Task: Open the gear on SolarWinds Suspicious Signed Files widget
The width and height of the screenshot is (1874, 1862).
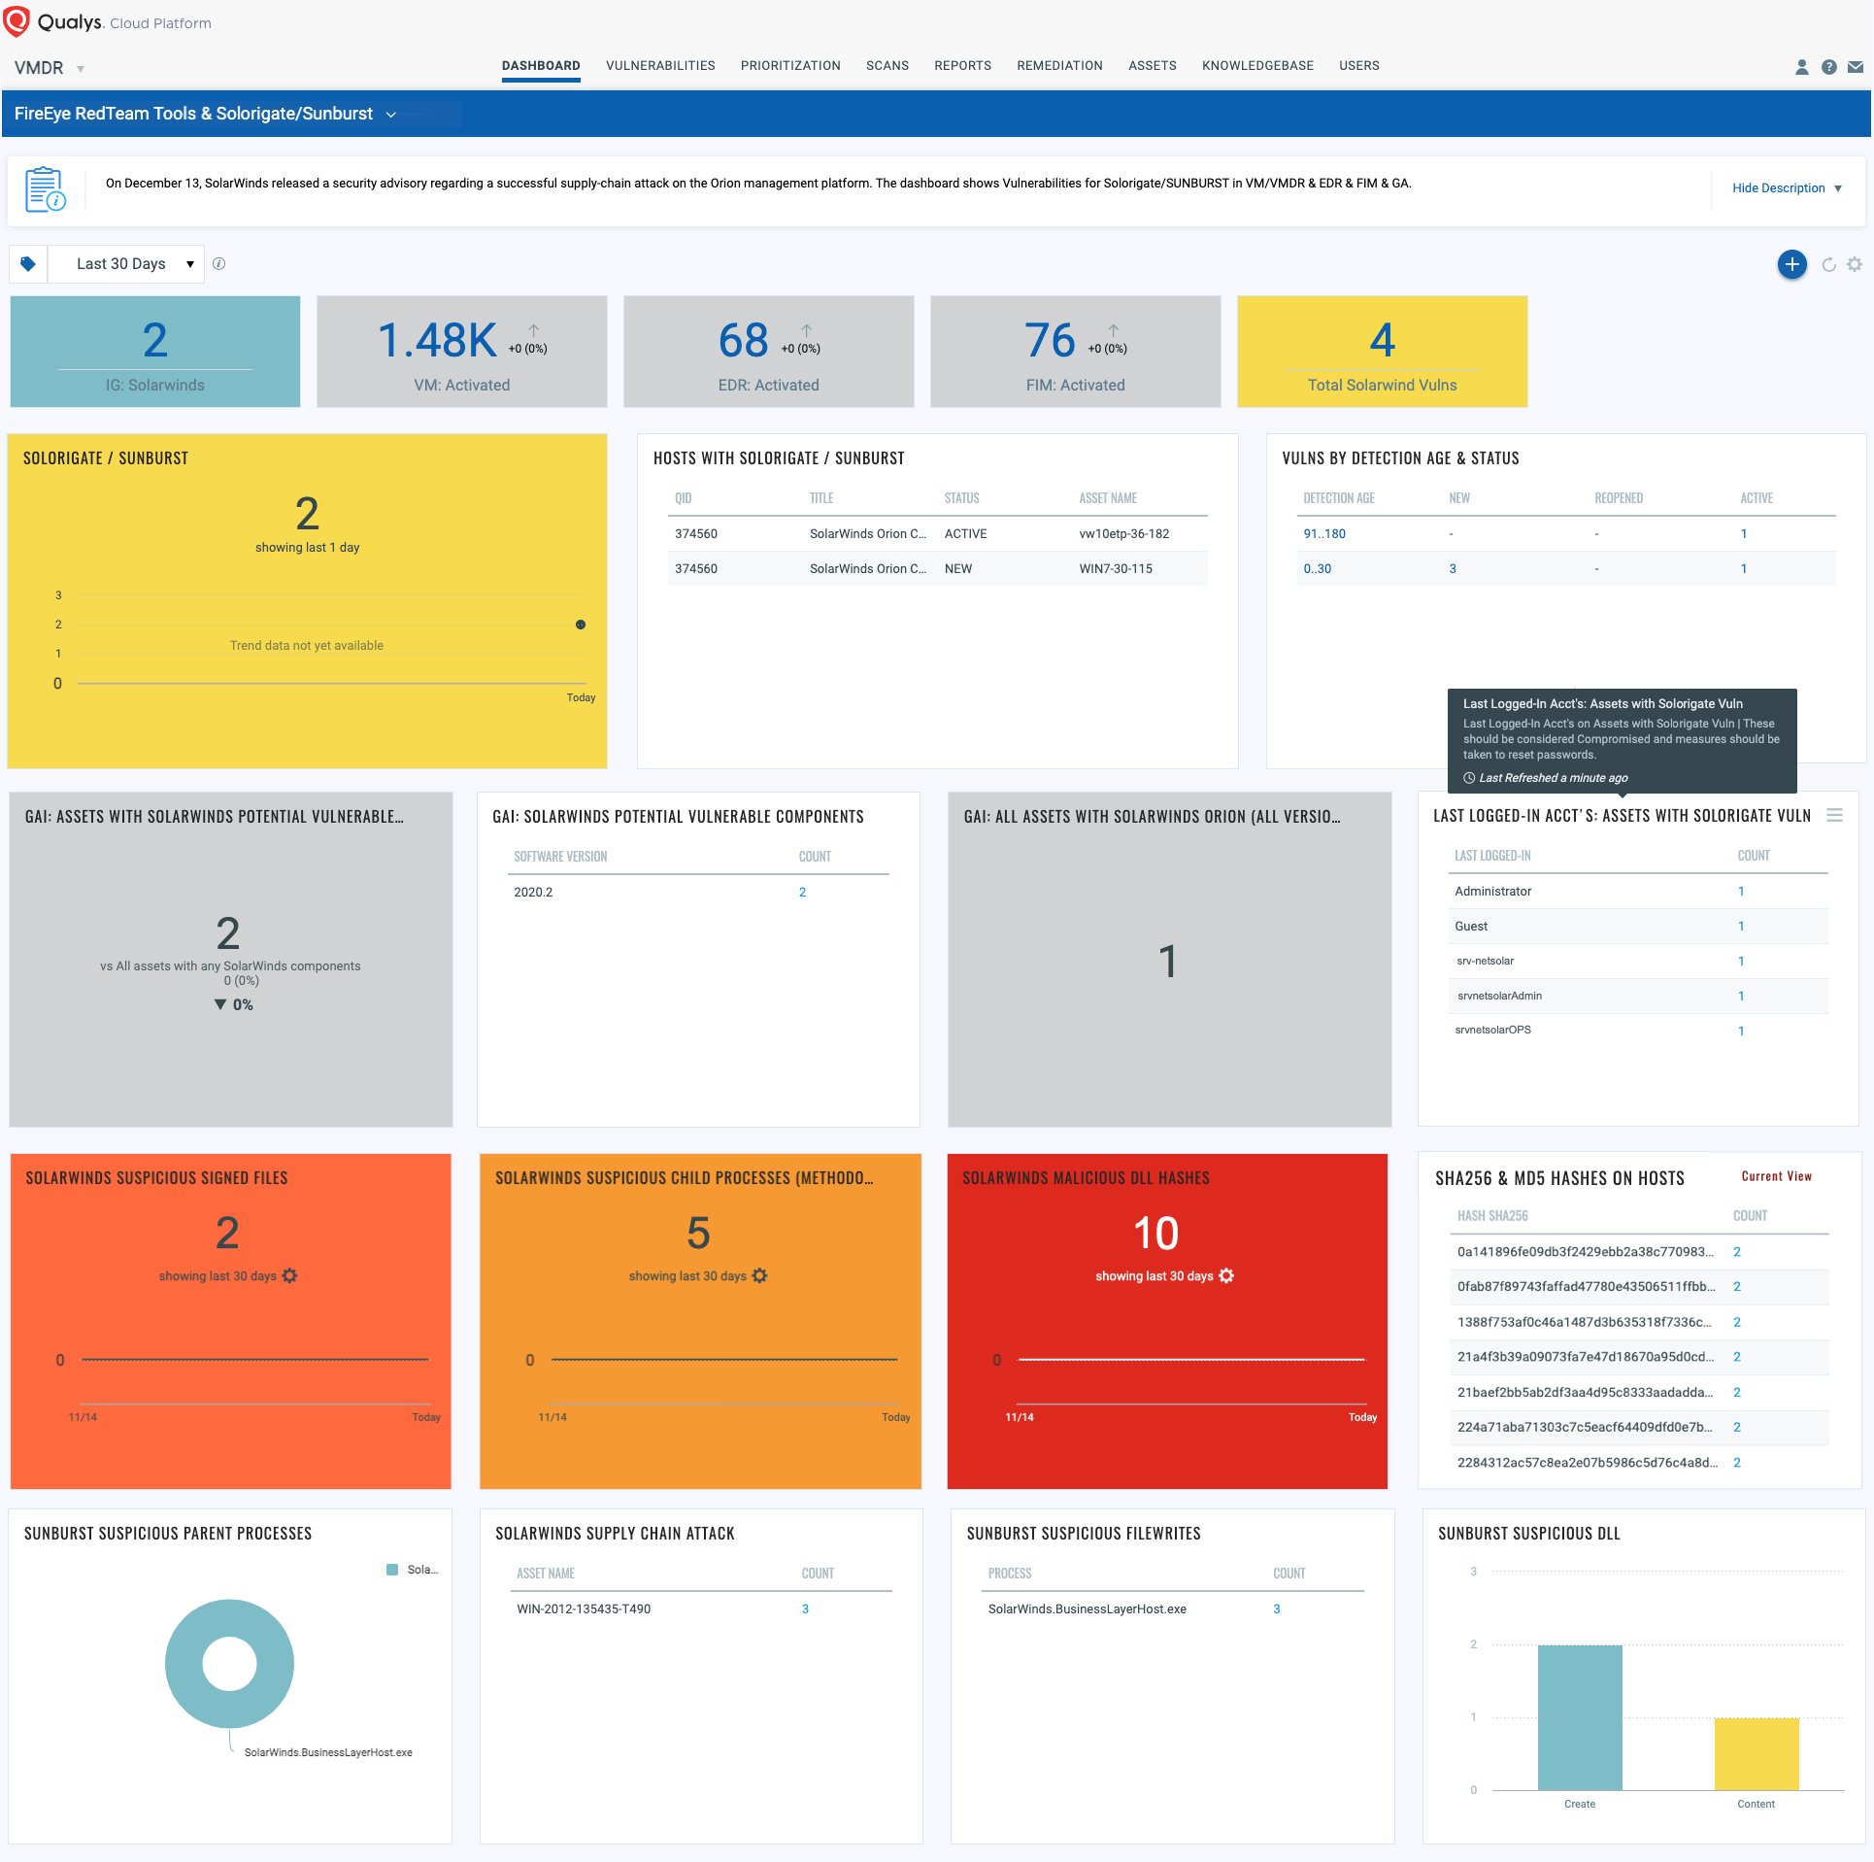Action: 290,1276
